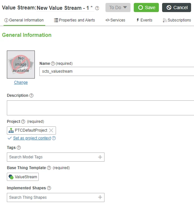Click the title field New Value Stream - 1

[x=65, y=8]
